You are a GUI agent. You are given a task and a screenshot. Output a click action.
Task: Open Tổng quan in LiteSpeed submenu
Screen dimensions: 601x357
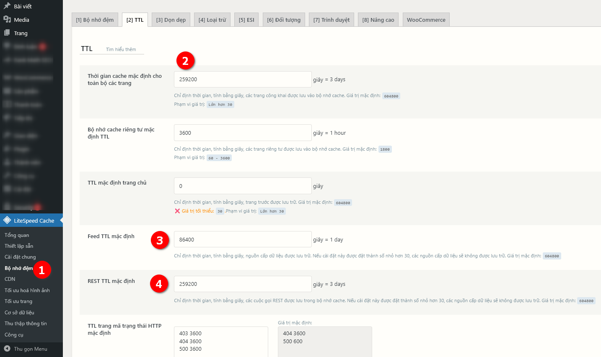[17, 235]
